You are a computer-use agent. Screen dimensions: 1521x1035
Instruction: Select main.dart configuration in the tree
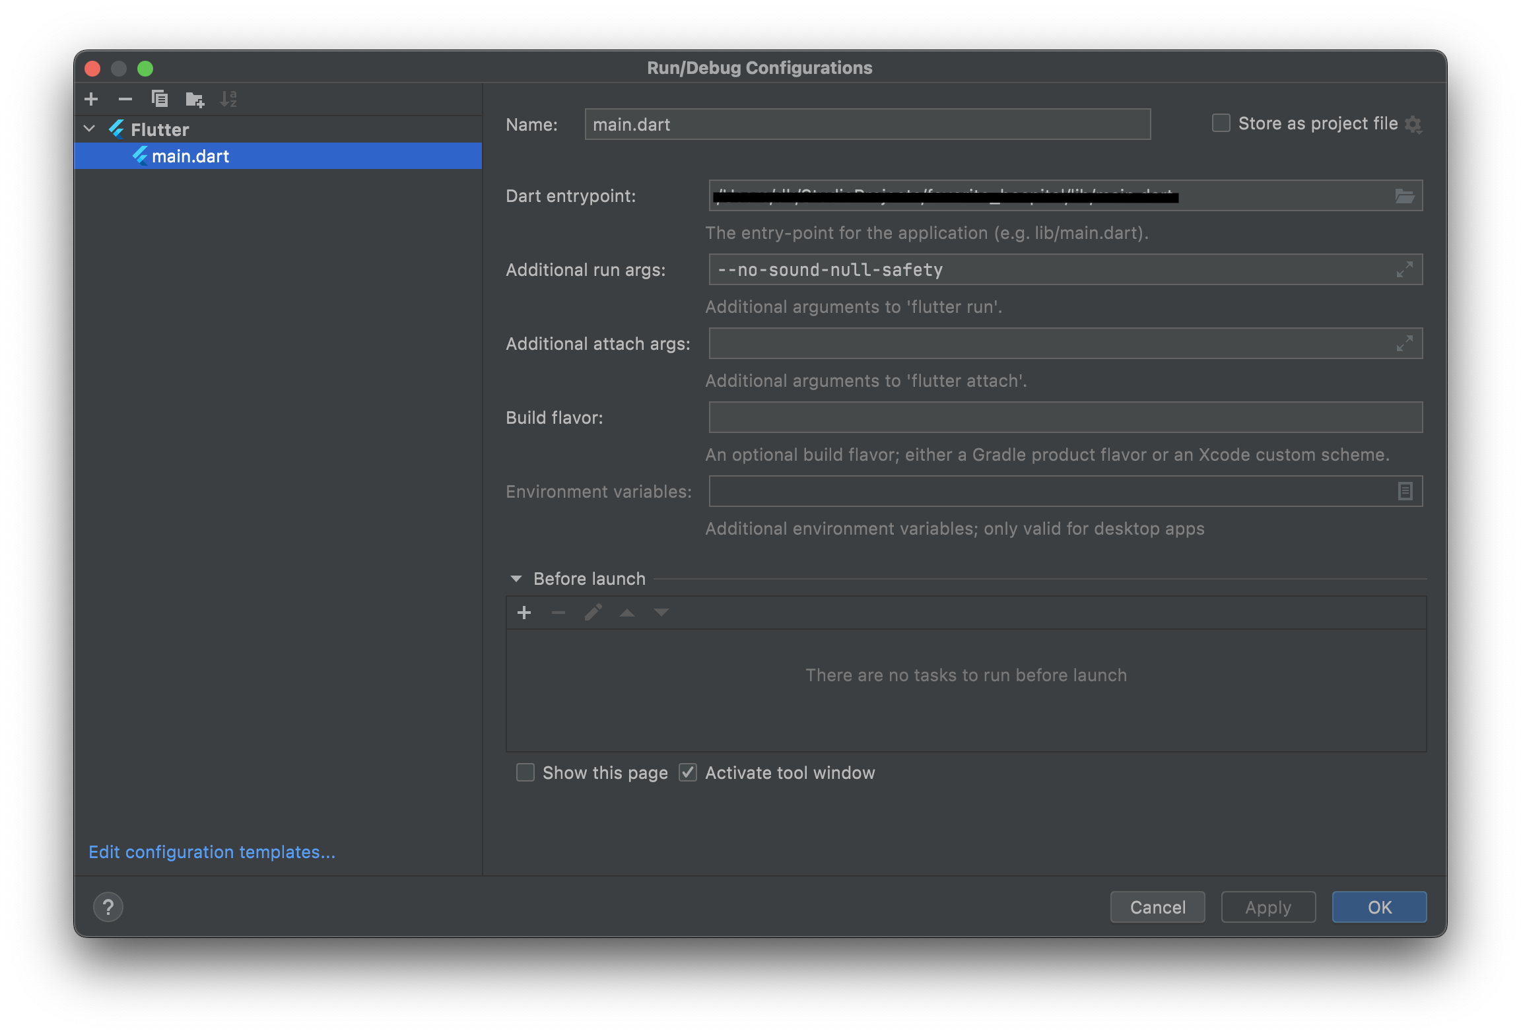coord(191,156)
